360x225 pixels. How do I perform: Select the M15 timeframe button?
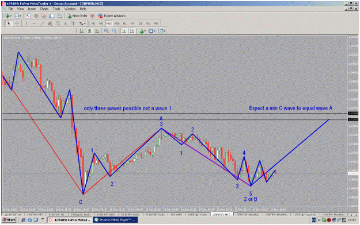(109, 24)
